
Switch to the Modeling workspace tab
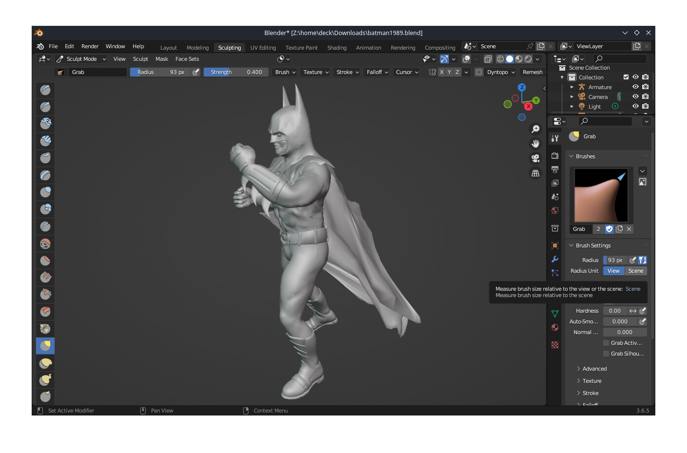[197, 48]
